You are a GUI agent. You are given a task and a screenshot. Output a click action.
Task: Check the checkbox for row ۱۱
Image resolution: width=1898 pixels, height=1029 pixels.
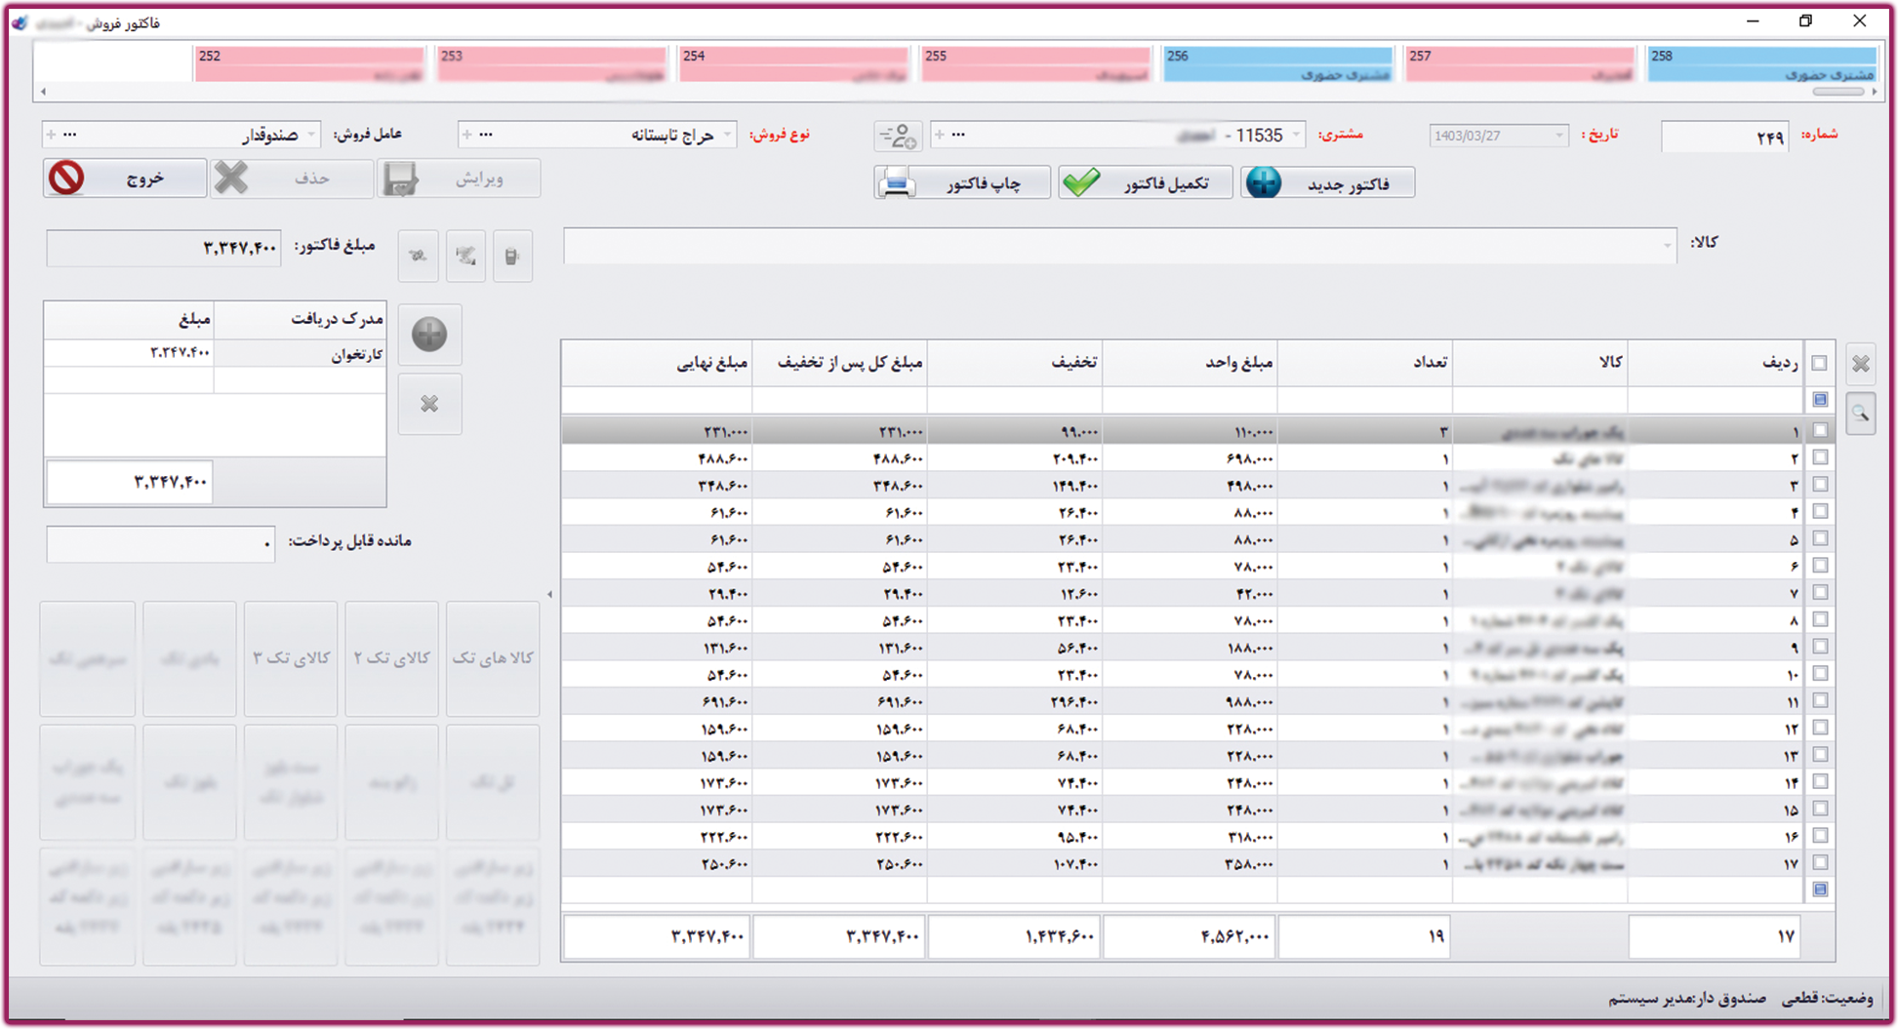(1820, 700)
